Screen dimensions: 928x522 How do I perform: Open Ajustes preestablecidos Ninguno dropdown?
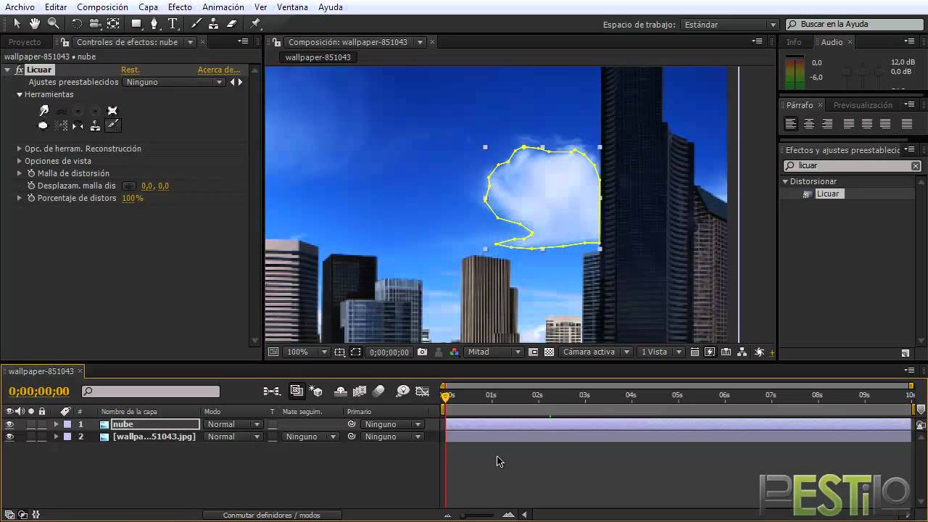point(174,82)
